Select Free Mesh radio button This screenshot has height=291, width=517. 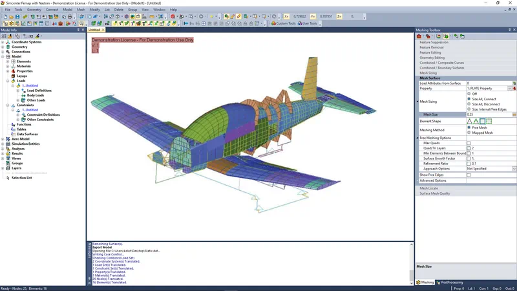click(469, 127)
